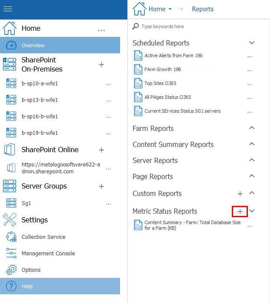Click the SharePoint Online building icon
Screen dimensions: 270x303
tap(10, 150)
